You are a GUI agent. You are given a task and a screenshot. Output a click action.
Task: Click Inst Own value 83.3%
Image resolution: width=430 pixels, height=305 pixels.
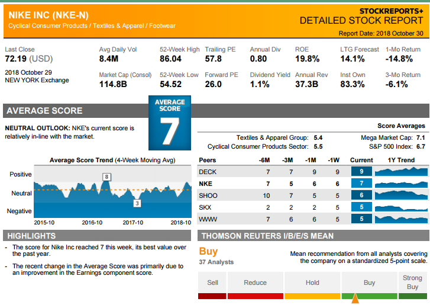[x=353, y=84]
